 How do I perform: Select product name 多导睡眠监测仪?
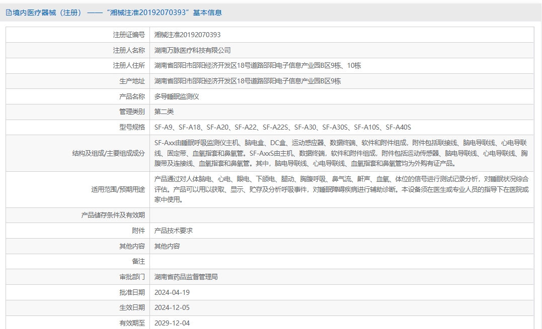(x=177, y=96)
